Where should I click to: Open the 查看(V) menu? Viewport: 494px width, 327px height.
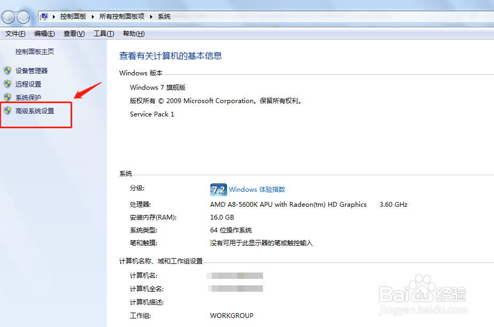[x=74, y=34]
